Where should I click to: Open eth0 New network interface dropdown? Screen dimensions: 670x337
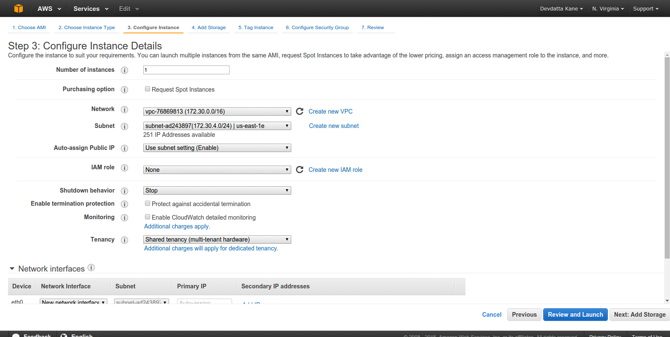coord(74,302)
